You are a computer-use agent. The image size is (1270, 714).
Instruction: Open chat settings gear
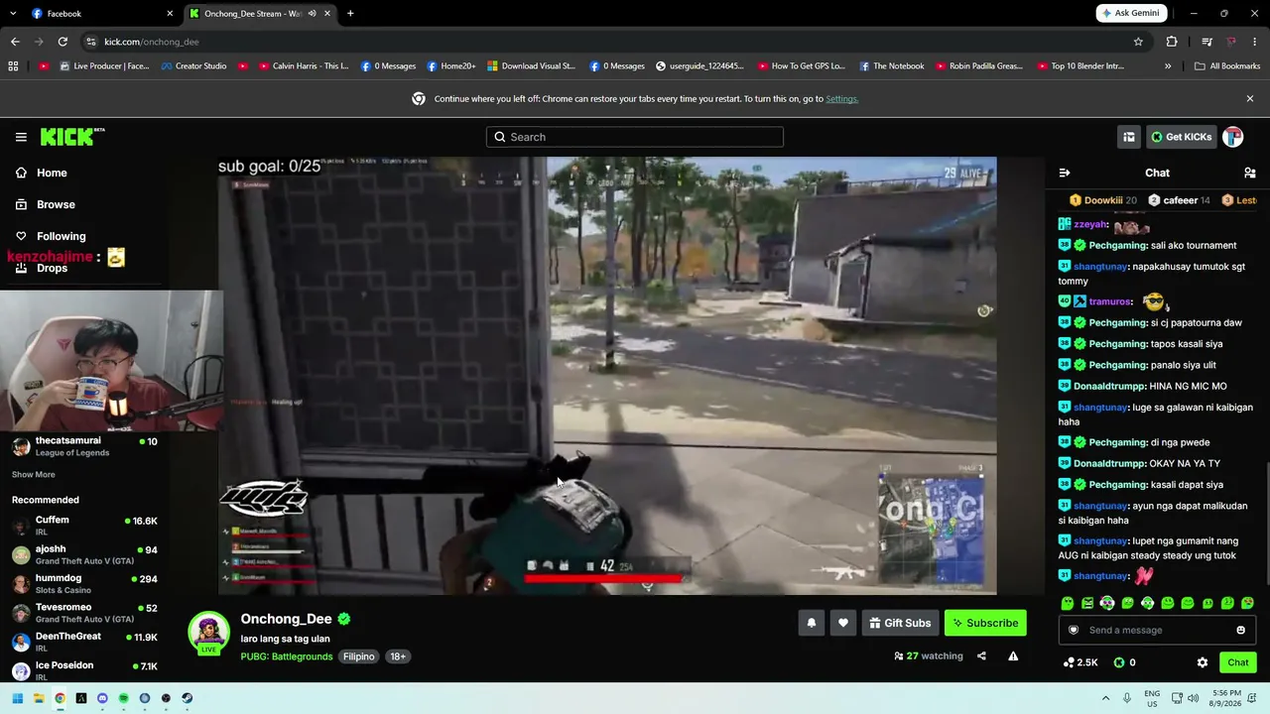(x=1203, y=662)
